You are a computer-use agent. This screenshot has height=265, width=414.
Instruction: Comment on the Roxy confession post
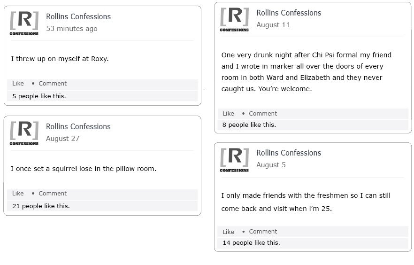pos(53,84)
